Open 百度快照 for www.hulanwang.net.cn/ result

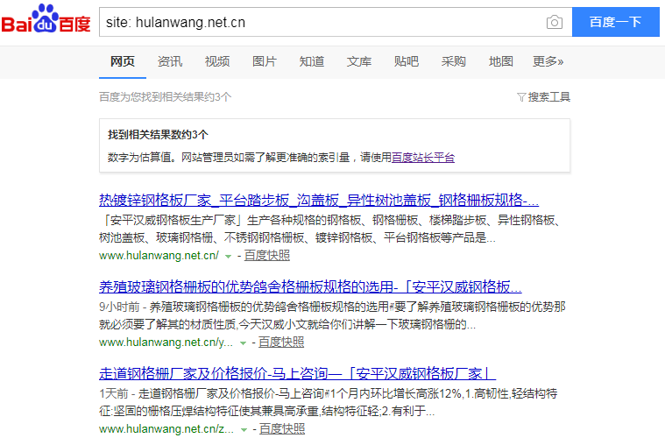click(266, 256)
